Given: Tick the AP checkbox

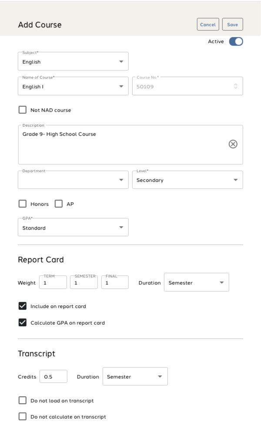Looking at the screenshot, I should (59, 204).
